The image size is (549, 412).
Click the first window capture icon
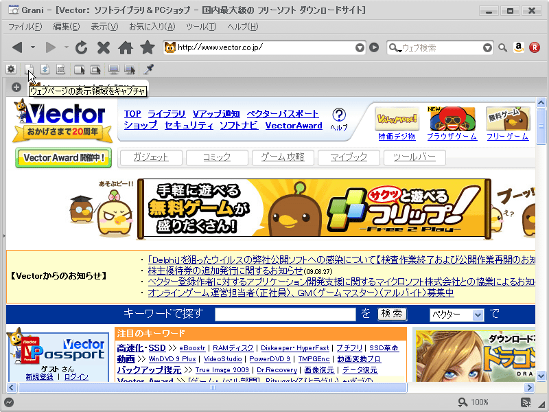tap(80, 70)
